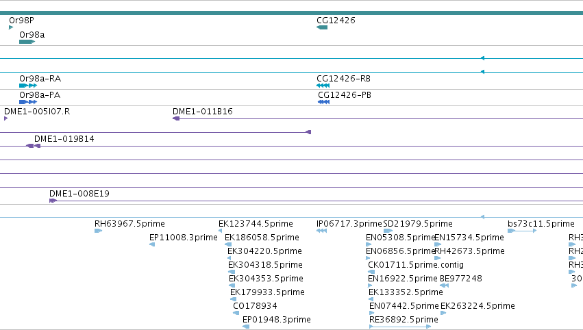Click the CK01711.5prime.contig label
This screenshot has height=330, width=583.
pos(416,264)
